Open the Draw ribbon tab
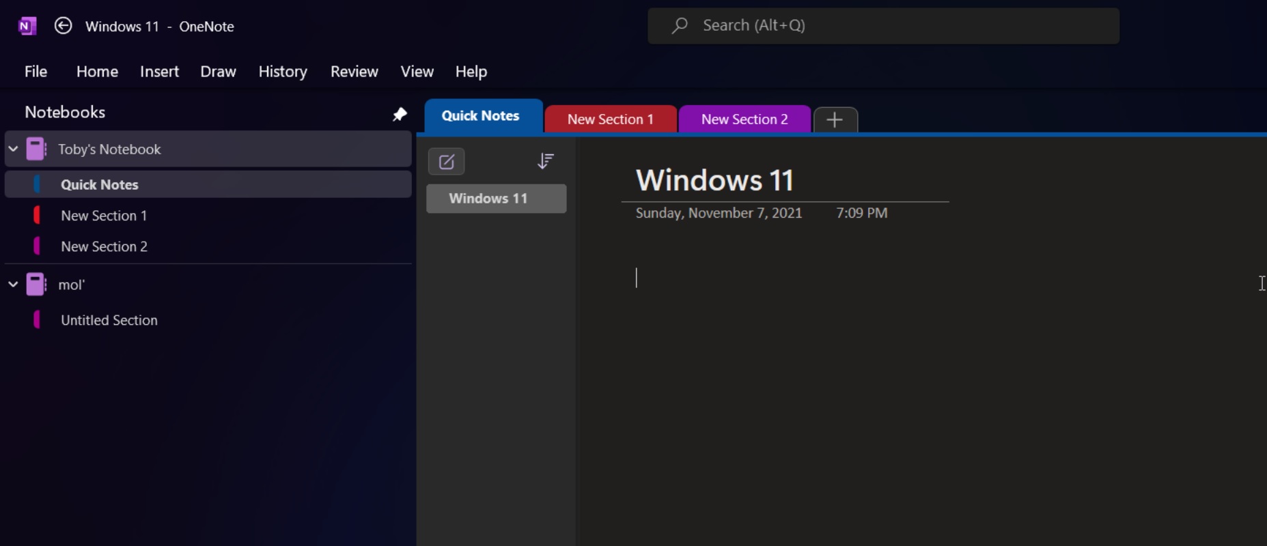This screenshot has width=1267, height=546. point(218,72)
